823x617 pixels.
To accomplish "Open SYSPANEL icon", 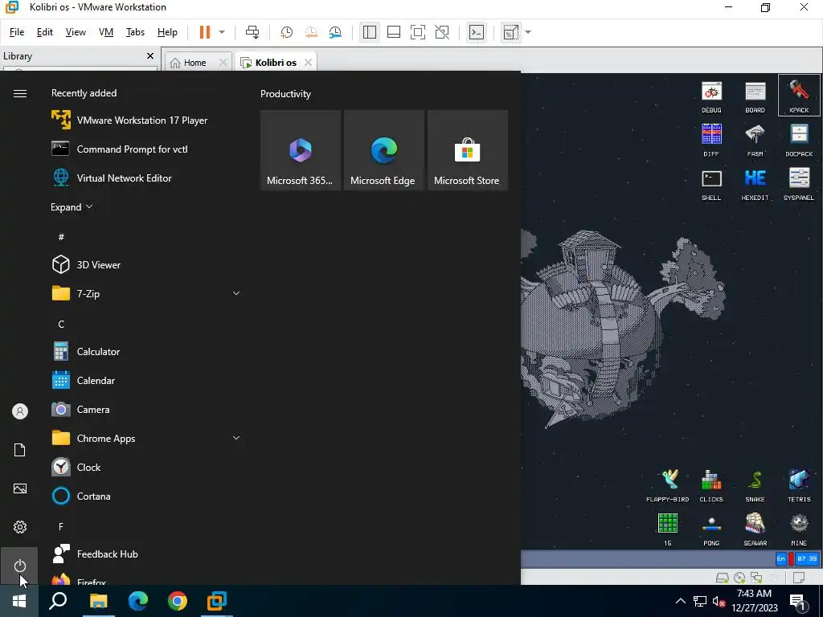I will [799, 184].
